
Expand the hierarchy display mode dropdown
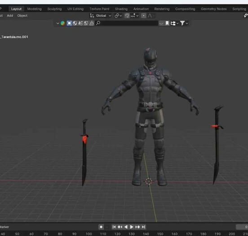click(x=174, y=23)
